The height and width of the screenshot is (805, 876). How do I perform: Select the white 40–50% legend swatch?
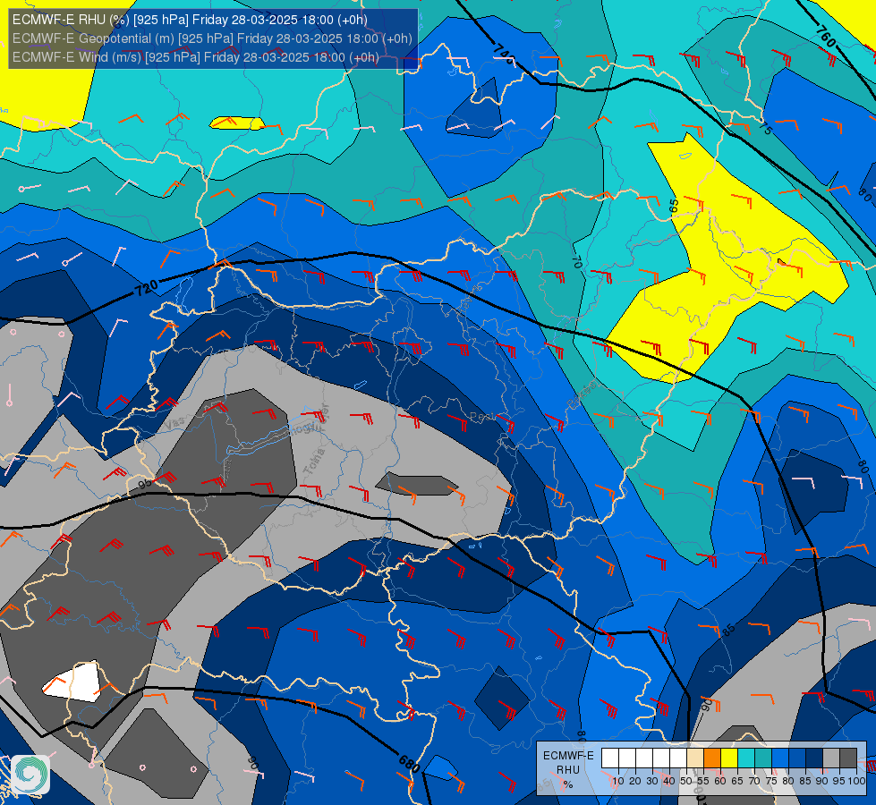678,758
